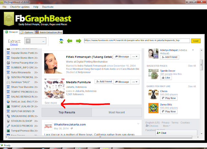The image size is (207, 149).
Task: Focus the Facebook URL address field
Action: (x=137, y=40)
